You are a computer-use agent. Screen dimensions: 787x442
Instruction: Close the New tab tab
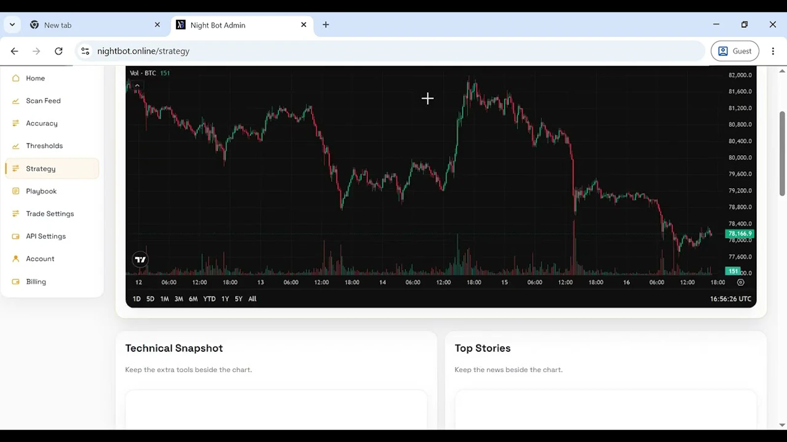pos(157,25)
